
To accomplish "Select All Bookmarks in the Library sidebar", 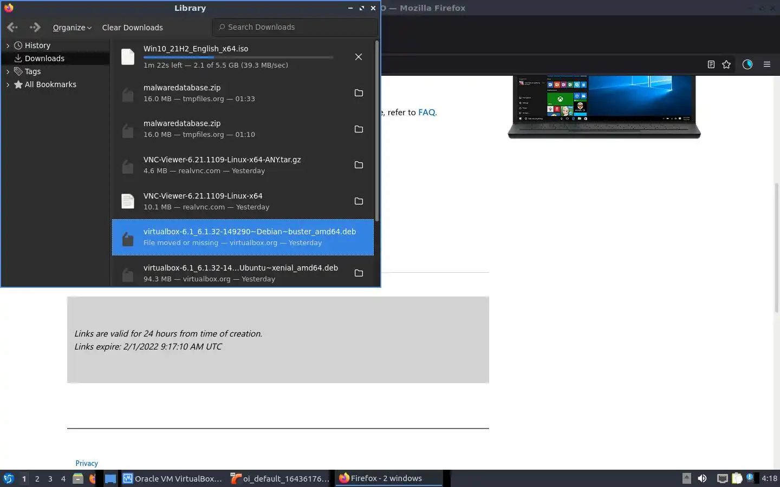I will [x=50, y=84].
